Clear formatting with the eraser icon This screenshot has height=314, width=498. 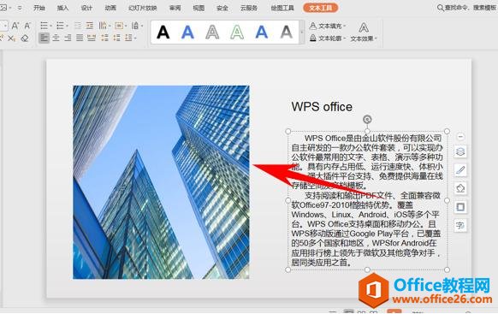click(x=25, y=39)
